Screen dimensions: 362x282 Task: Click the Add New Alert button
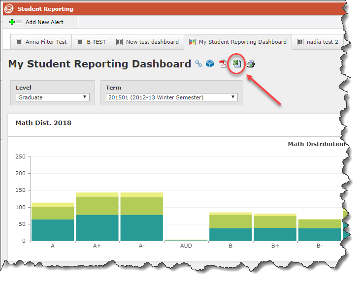(x=44, y=22)
